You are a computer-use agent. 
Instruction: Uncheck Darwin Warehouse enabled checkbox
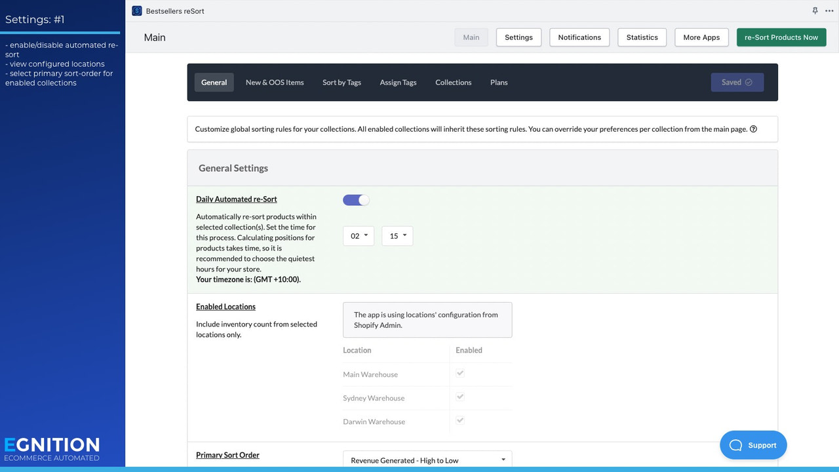459,420
